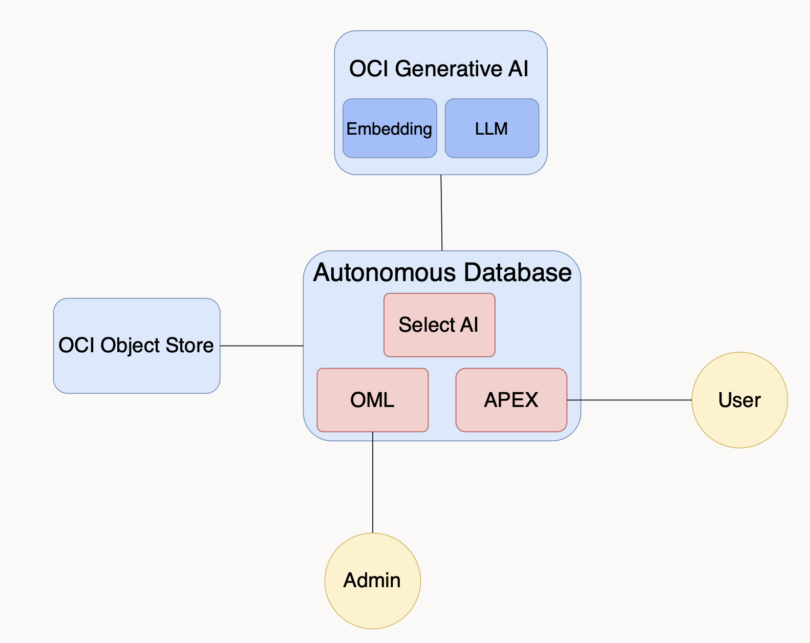The width and height of the screenshot is (810, 643).
Task: Click connector between Generative AI and Autonomous Database
Action: coord(441,212)
